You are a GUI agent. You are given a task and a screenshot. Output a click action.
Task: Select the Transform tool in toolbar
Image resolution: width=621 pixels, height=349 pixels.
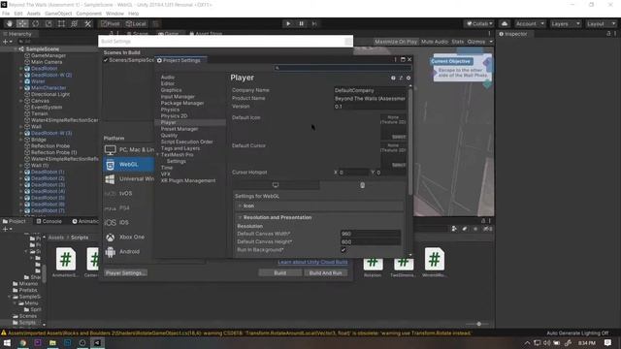coord(75,23)
